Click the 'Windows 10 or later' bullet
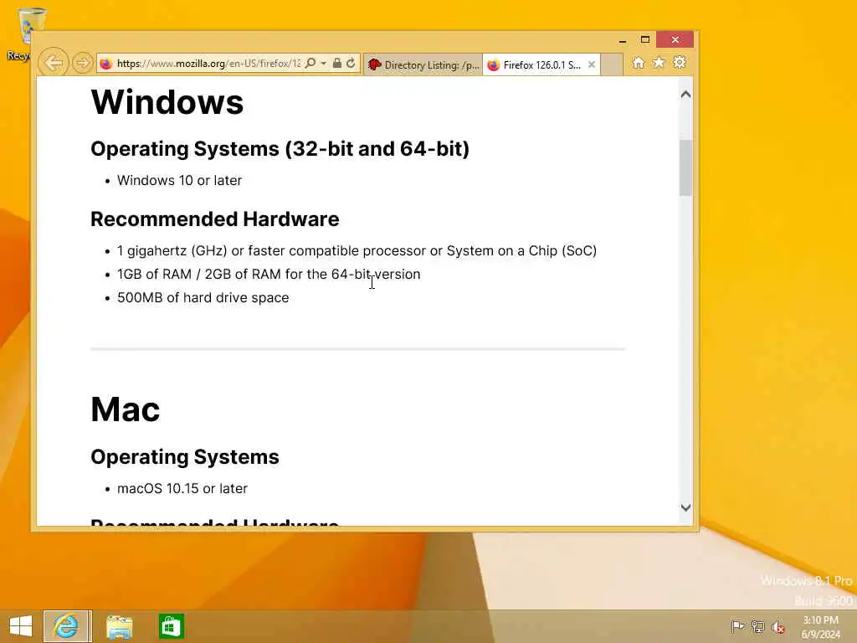 click(179, 181)
